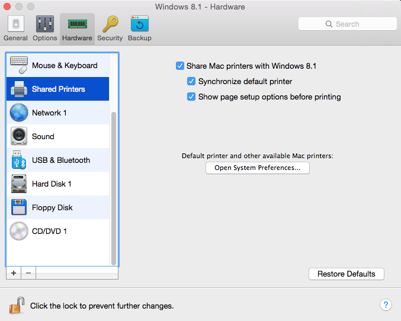The width and height of the screenshot is (401, 321).
Task: Click the CD/DVD 1 disc icon
Action: pos(19,231)
